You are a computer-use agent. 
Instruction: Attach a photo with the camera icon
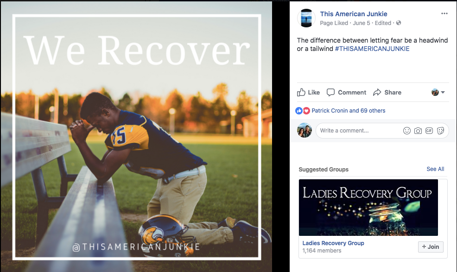point(418,131)
